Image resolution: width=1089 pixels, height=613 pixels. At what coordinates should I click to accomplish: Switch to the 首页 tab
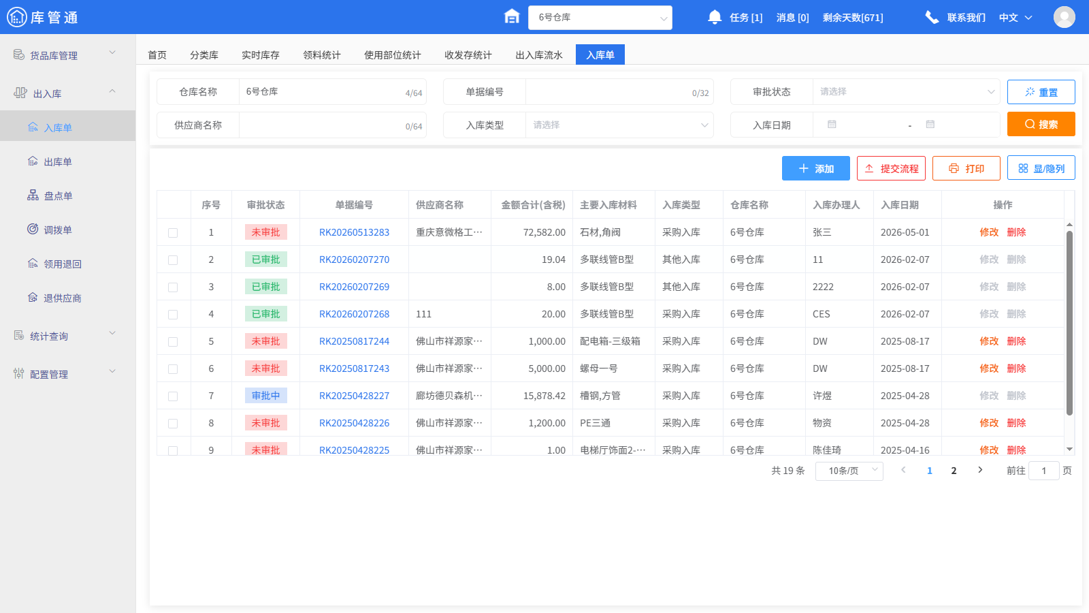pyautogui.click(x=157, y=55)
